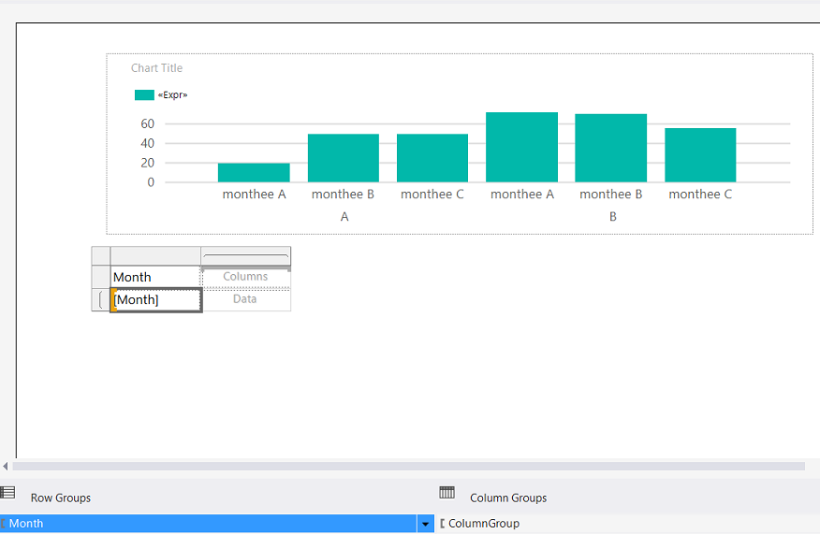Viewport: 820px width, 534px height.
Task: Click the Columns placeholder cell
Action: [246, 277]
